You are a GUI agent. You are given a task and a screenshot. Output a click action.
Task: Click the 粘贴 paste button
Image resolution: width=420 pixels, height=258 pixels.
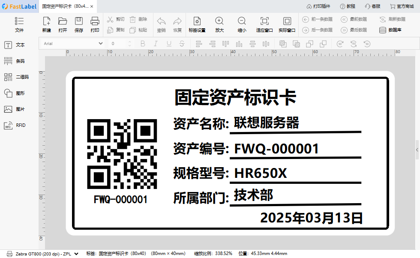coord(138,30)
